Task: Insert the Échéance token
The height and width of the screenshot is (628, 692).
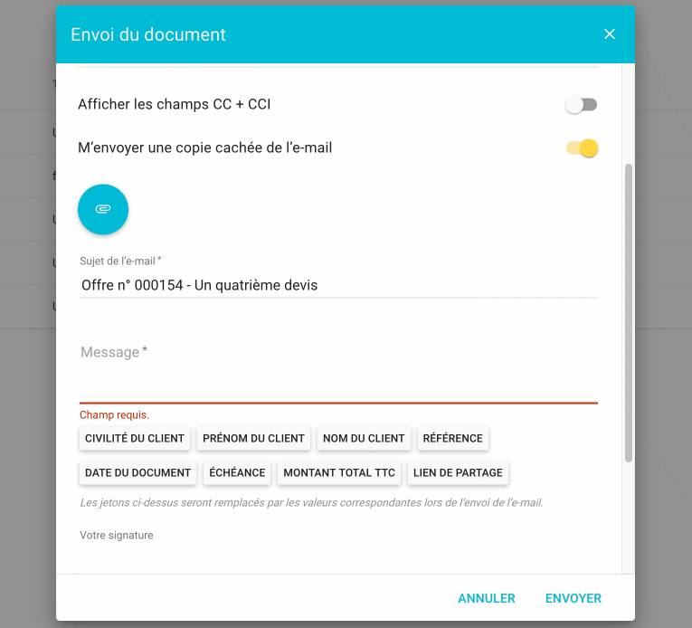Action: pos(237,472)
